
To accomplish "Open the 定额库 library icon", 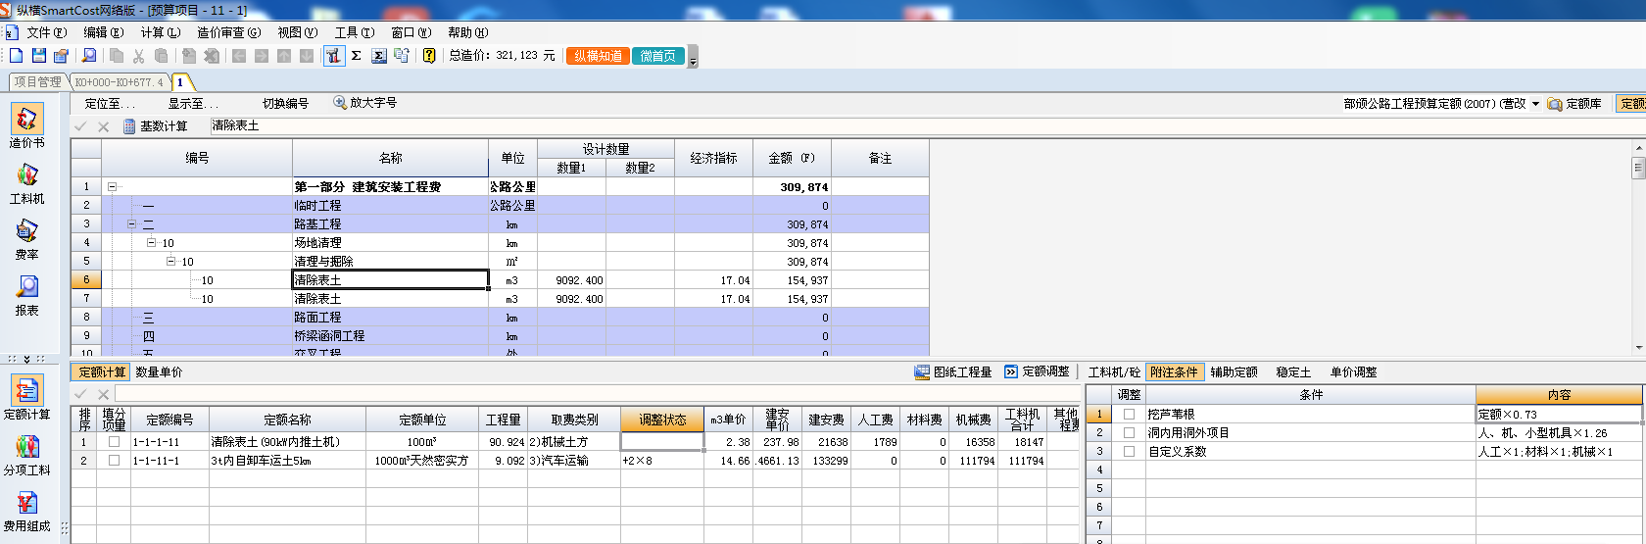I will point(1555,104).
